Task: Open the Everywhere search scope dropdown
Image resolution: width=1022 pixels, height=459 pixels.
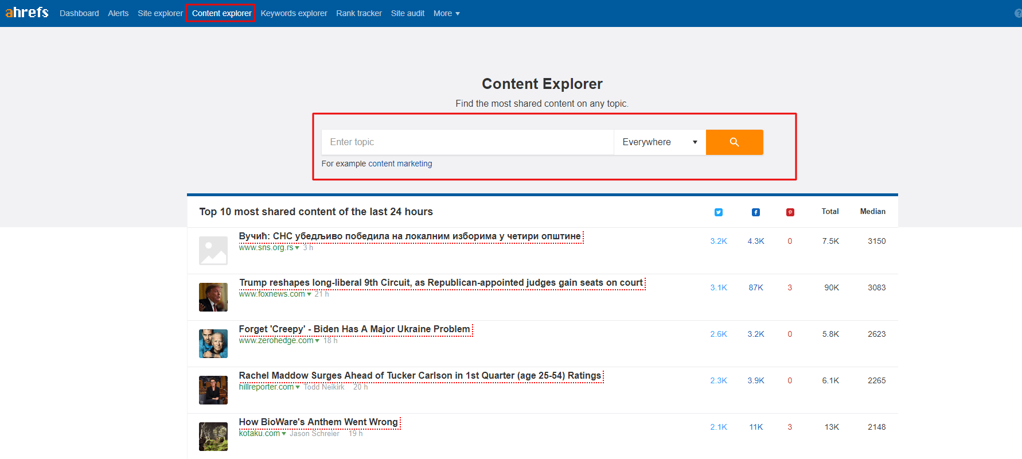Action: point(660,142)
